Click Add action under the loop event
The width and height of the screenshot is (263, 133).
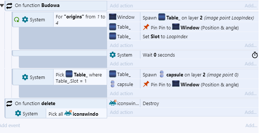coord(122,46)
